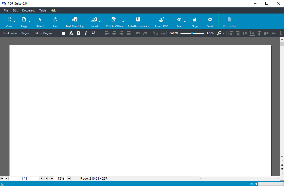The image size is (284, 186).
Task: Open the Edit menu
Action: click(15, 10)
